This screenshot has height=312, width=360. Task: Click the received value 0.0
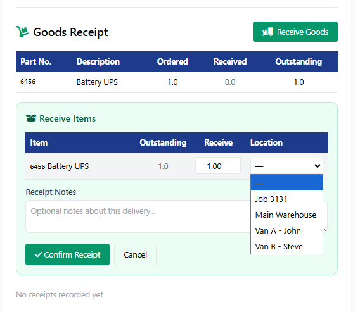[x=230, y=82]
